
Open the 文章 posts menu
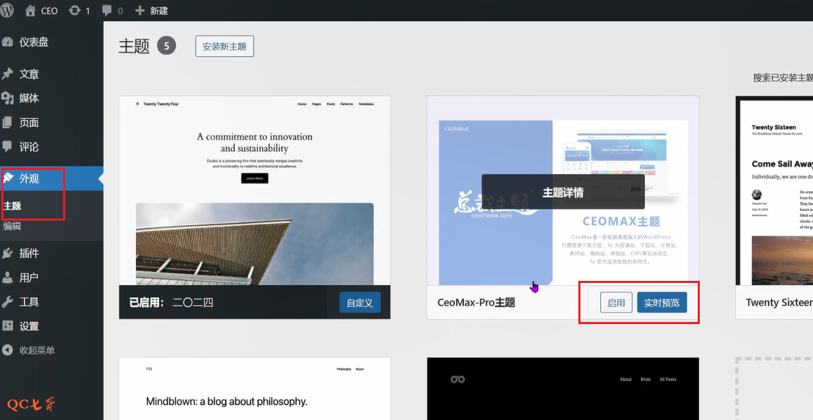click(x=29, y=74)
